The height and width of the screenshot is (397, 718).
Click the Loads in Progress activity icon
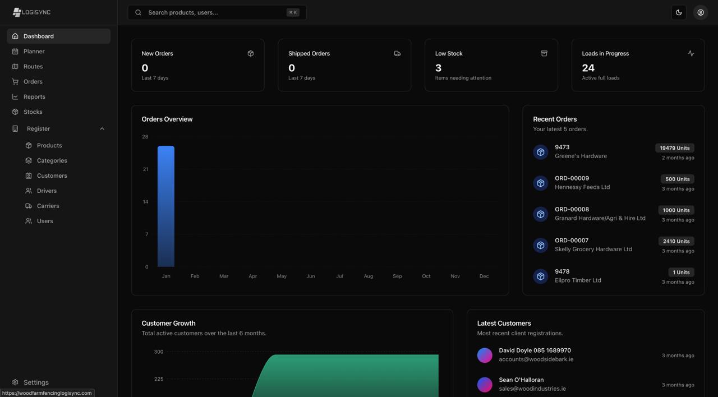691,53
